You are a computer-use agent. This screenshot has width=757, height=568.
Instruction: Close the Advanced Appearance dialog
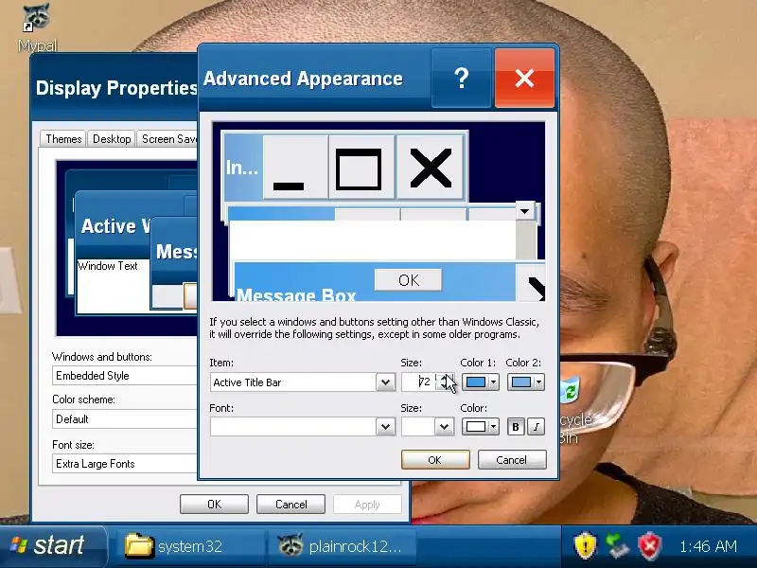(524, 78)
